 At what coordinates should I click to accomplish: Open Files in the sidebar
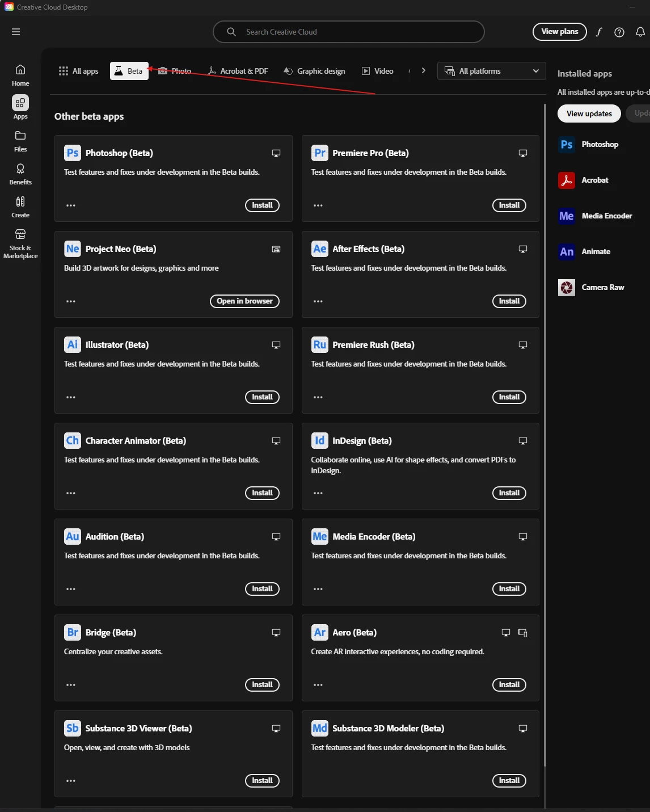pos(20,141)
